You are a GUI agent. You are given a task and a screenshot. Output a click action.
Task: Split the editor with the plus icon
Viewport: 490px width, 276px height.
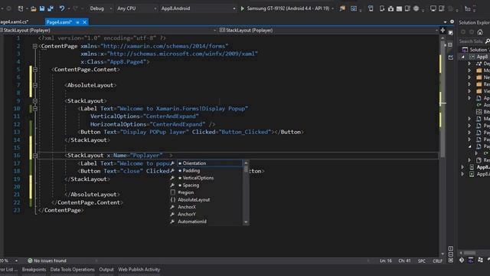443,31
